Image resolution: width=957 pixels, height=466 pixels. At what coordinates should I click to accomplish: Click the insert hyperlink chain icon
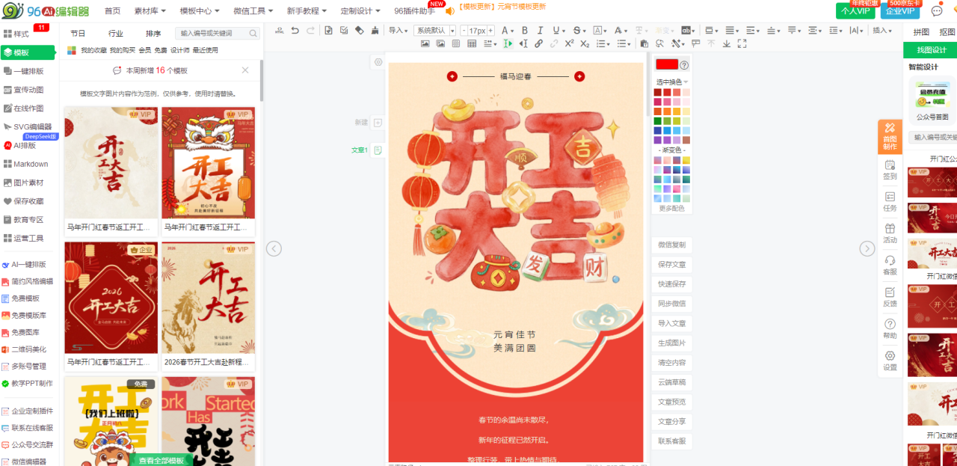[538, 44]
